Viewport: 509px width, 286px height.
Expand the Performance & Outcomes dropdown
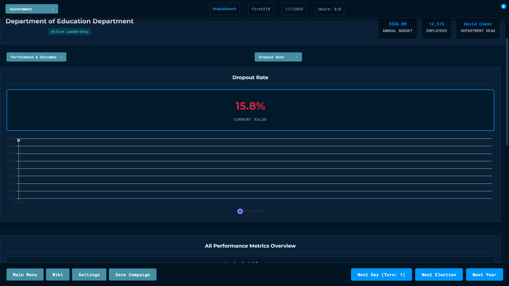coord(36,57)
